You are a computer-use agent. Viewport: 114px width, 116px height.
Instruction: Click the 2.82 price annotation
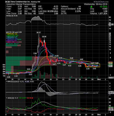28,69
